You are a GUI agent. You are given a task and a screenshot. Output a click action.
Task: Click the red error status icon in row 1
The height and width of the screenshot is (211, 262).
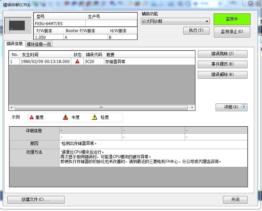click(x=77, y=62)
